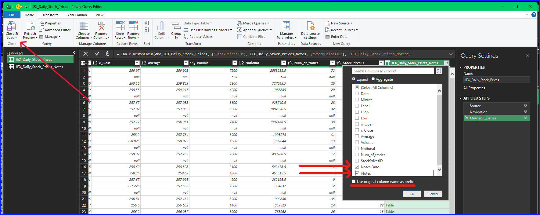
Task: Open the File tab
Action: pos(12,15)
